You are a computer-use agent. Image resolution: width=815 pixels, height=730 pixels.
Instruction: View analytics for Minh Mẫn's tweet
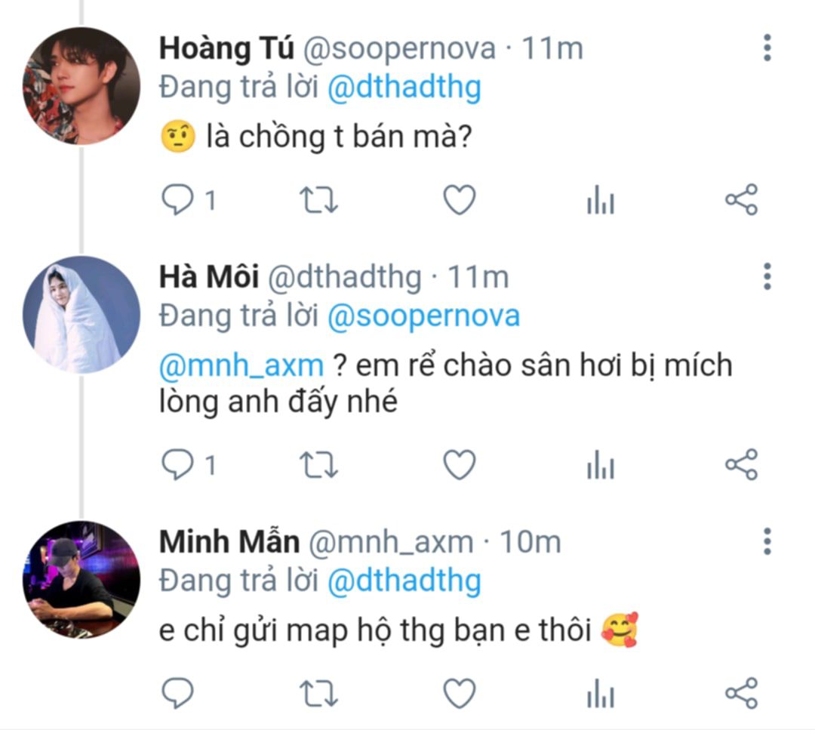click(x=601, y=693)
